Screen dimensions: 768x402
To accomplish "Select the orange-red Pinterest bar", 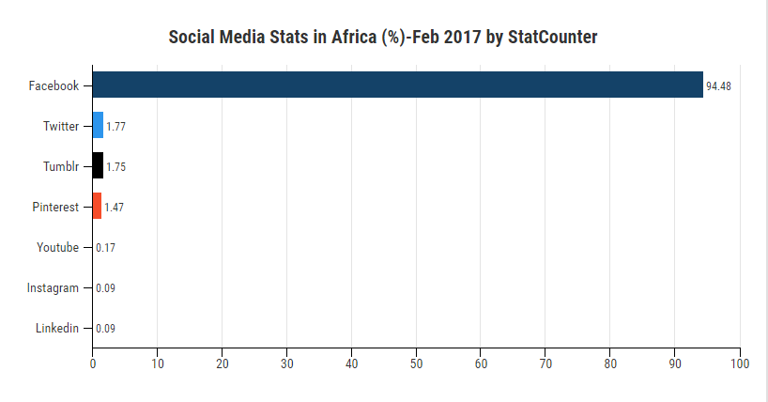I will [97, 206].
